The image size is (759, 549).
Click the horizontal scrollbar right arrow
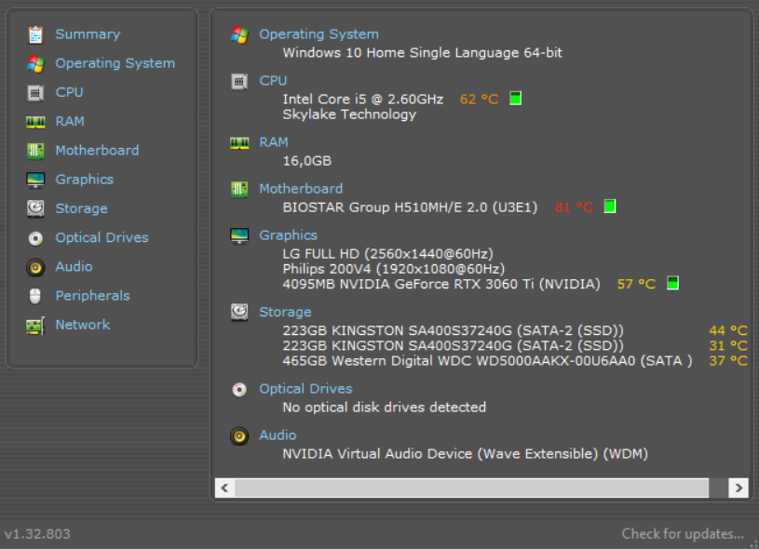coord(739,489)
